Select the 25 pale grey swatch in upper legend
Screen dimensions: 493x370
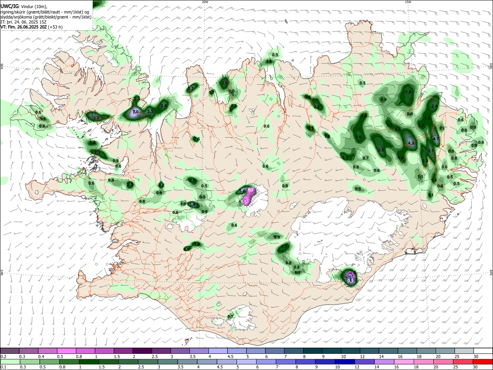(x=463, y=351)
